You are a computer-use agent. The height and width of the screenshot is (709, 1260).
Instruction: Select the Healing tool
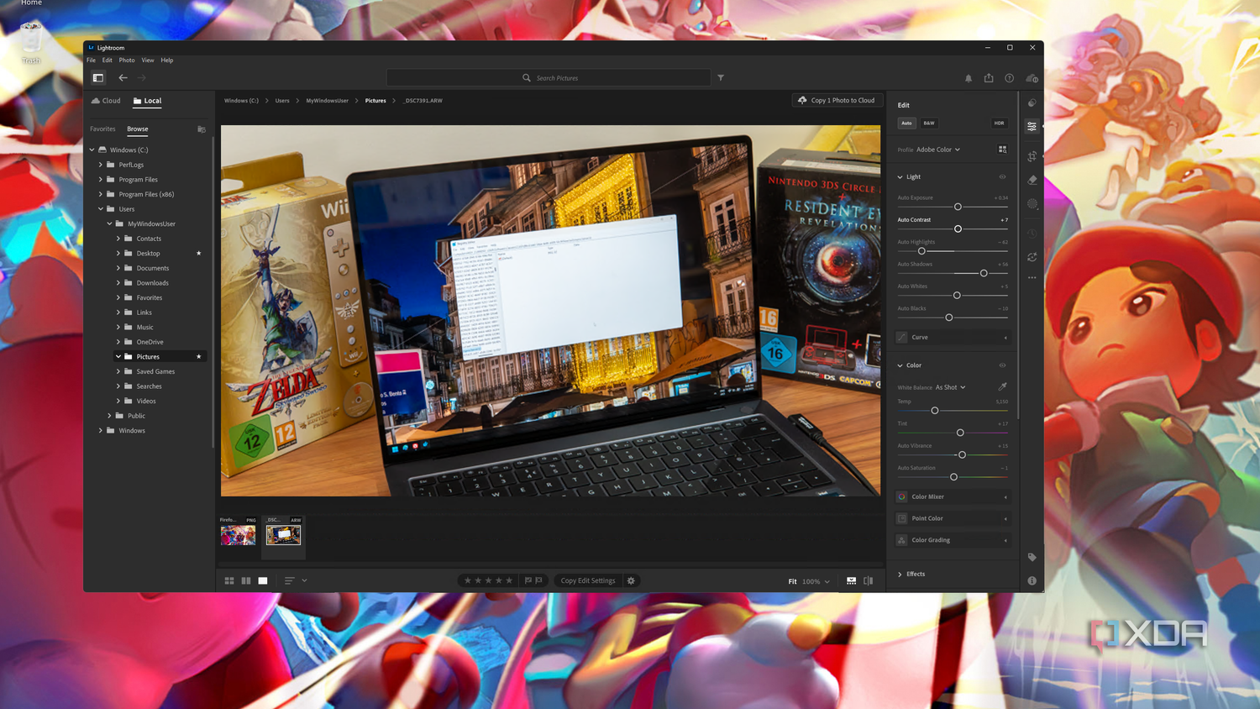click(1032, 179)
